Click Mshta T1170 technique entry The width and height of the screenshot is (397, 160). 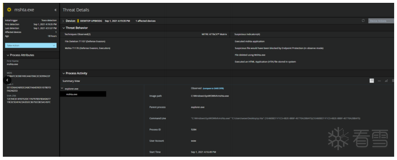coord(88,48)
